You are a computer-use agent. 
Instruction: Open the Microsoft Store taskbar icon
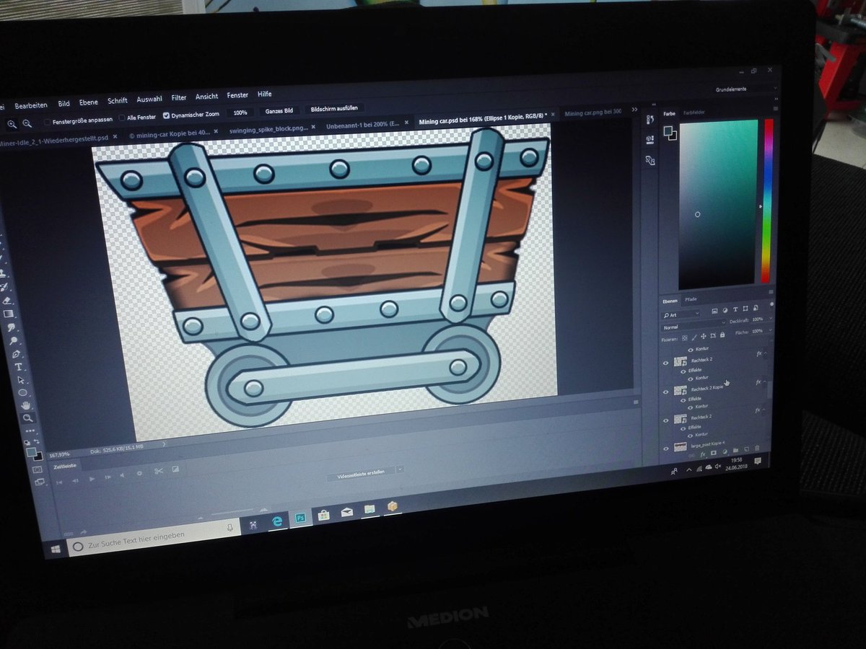click(324, 515)
